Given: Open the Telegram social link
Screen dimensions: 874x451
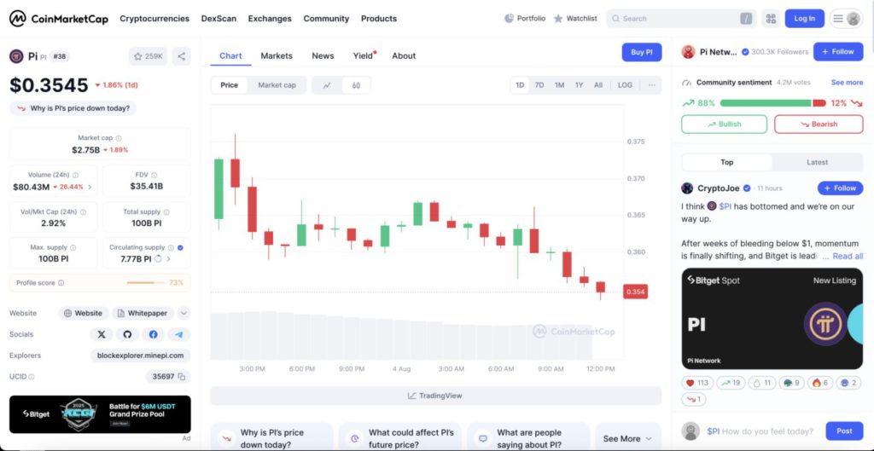Looking at the screenshot, I should [x=178, y=335].
